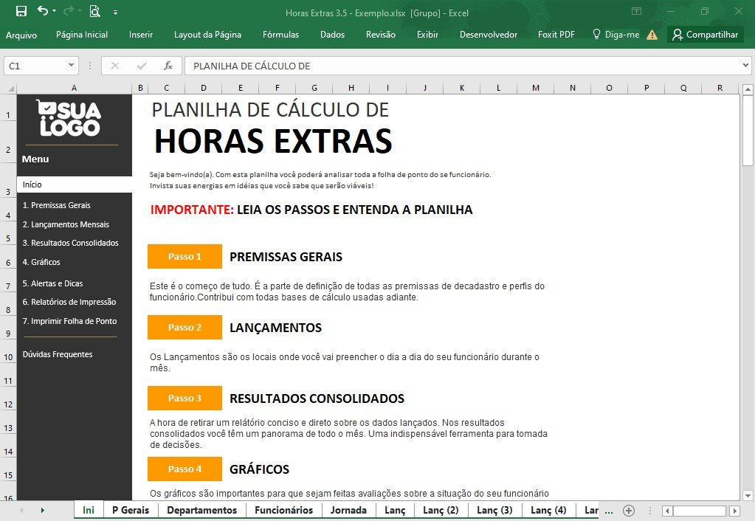Screen dimensions: 755x521
Task: Open the Lanç (2) sheet tab
Action: (441, 511)
